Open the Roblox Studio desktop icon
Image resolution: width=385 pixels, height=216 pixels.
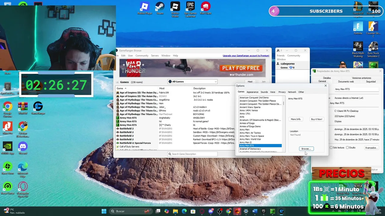click(175, 10)
